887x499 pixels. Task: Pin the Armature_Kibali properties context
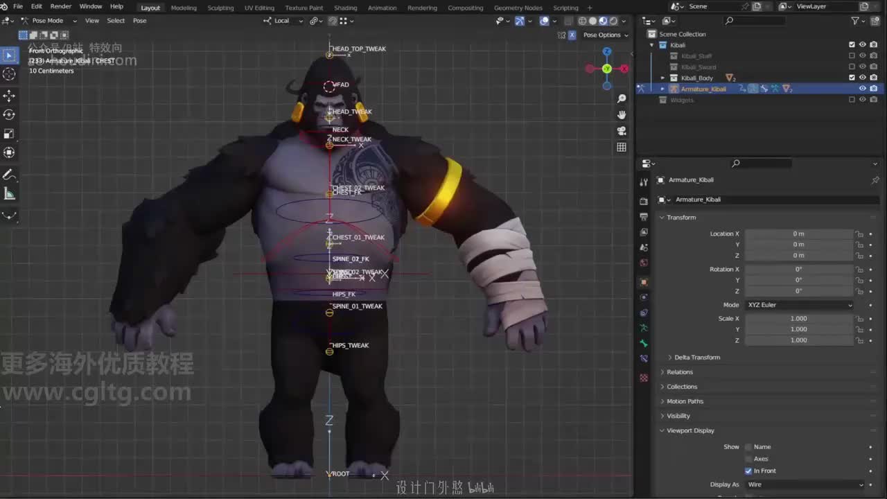(875, 180)
